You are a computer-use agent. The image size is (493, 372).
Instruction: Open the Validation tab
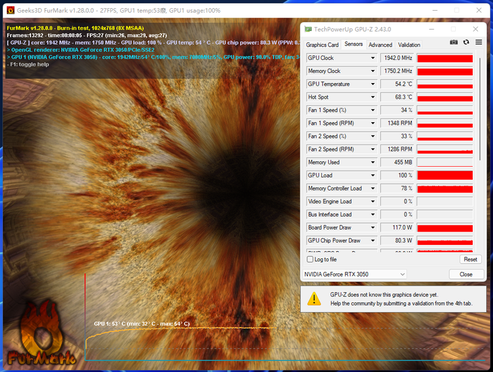pos(409,45)
